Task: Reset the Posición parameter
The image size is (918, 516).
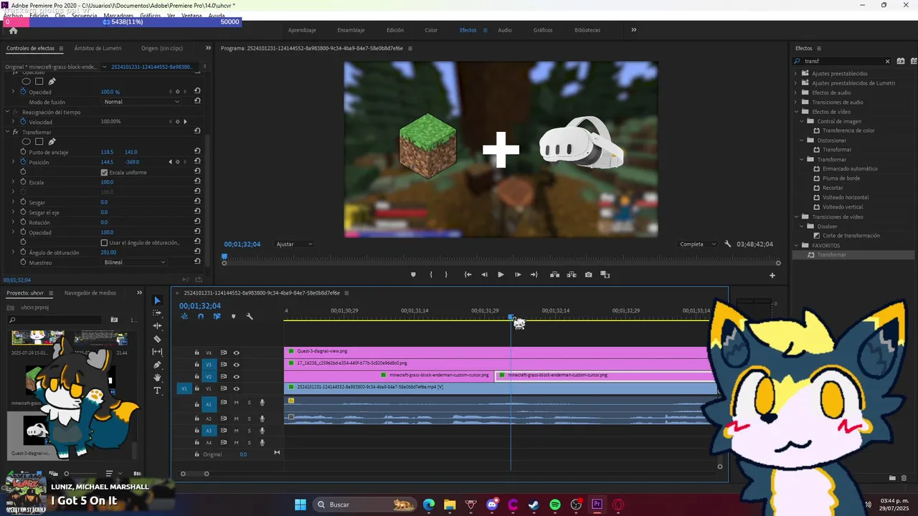Action: [197, 162]
